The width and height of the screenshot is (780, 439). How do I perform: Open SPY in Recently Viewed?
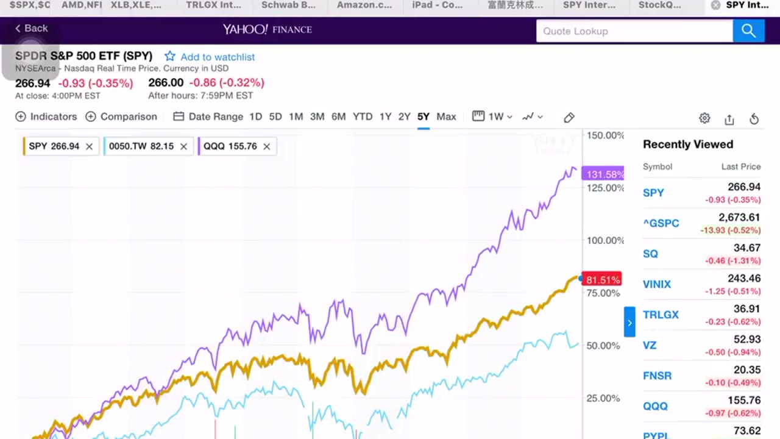pyautogui.click(x=653, y=193)
